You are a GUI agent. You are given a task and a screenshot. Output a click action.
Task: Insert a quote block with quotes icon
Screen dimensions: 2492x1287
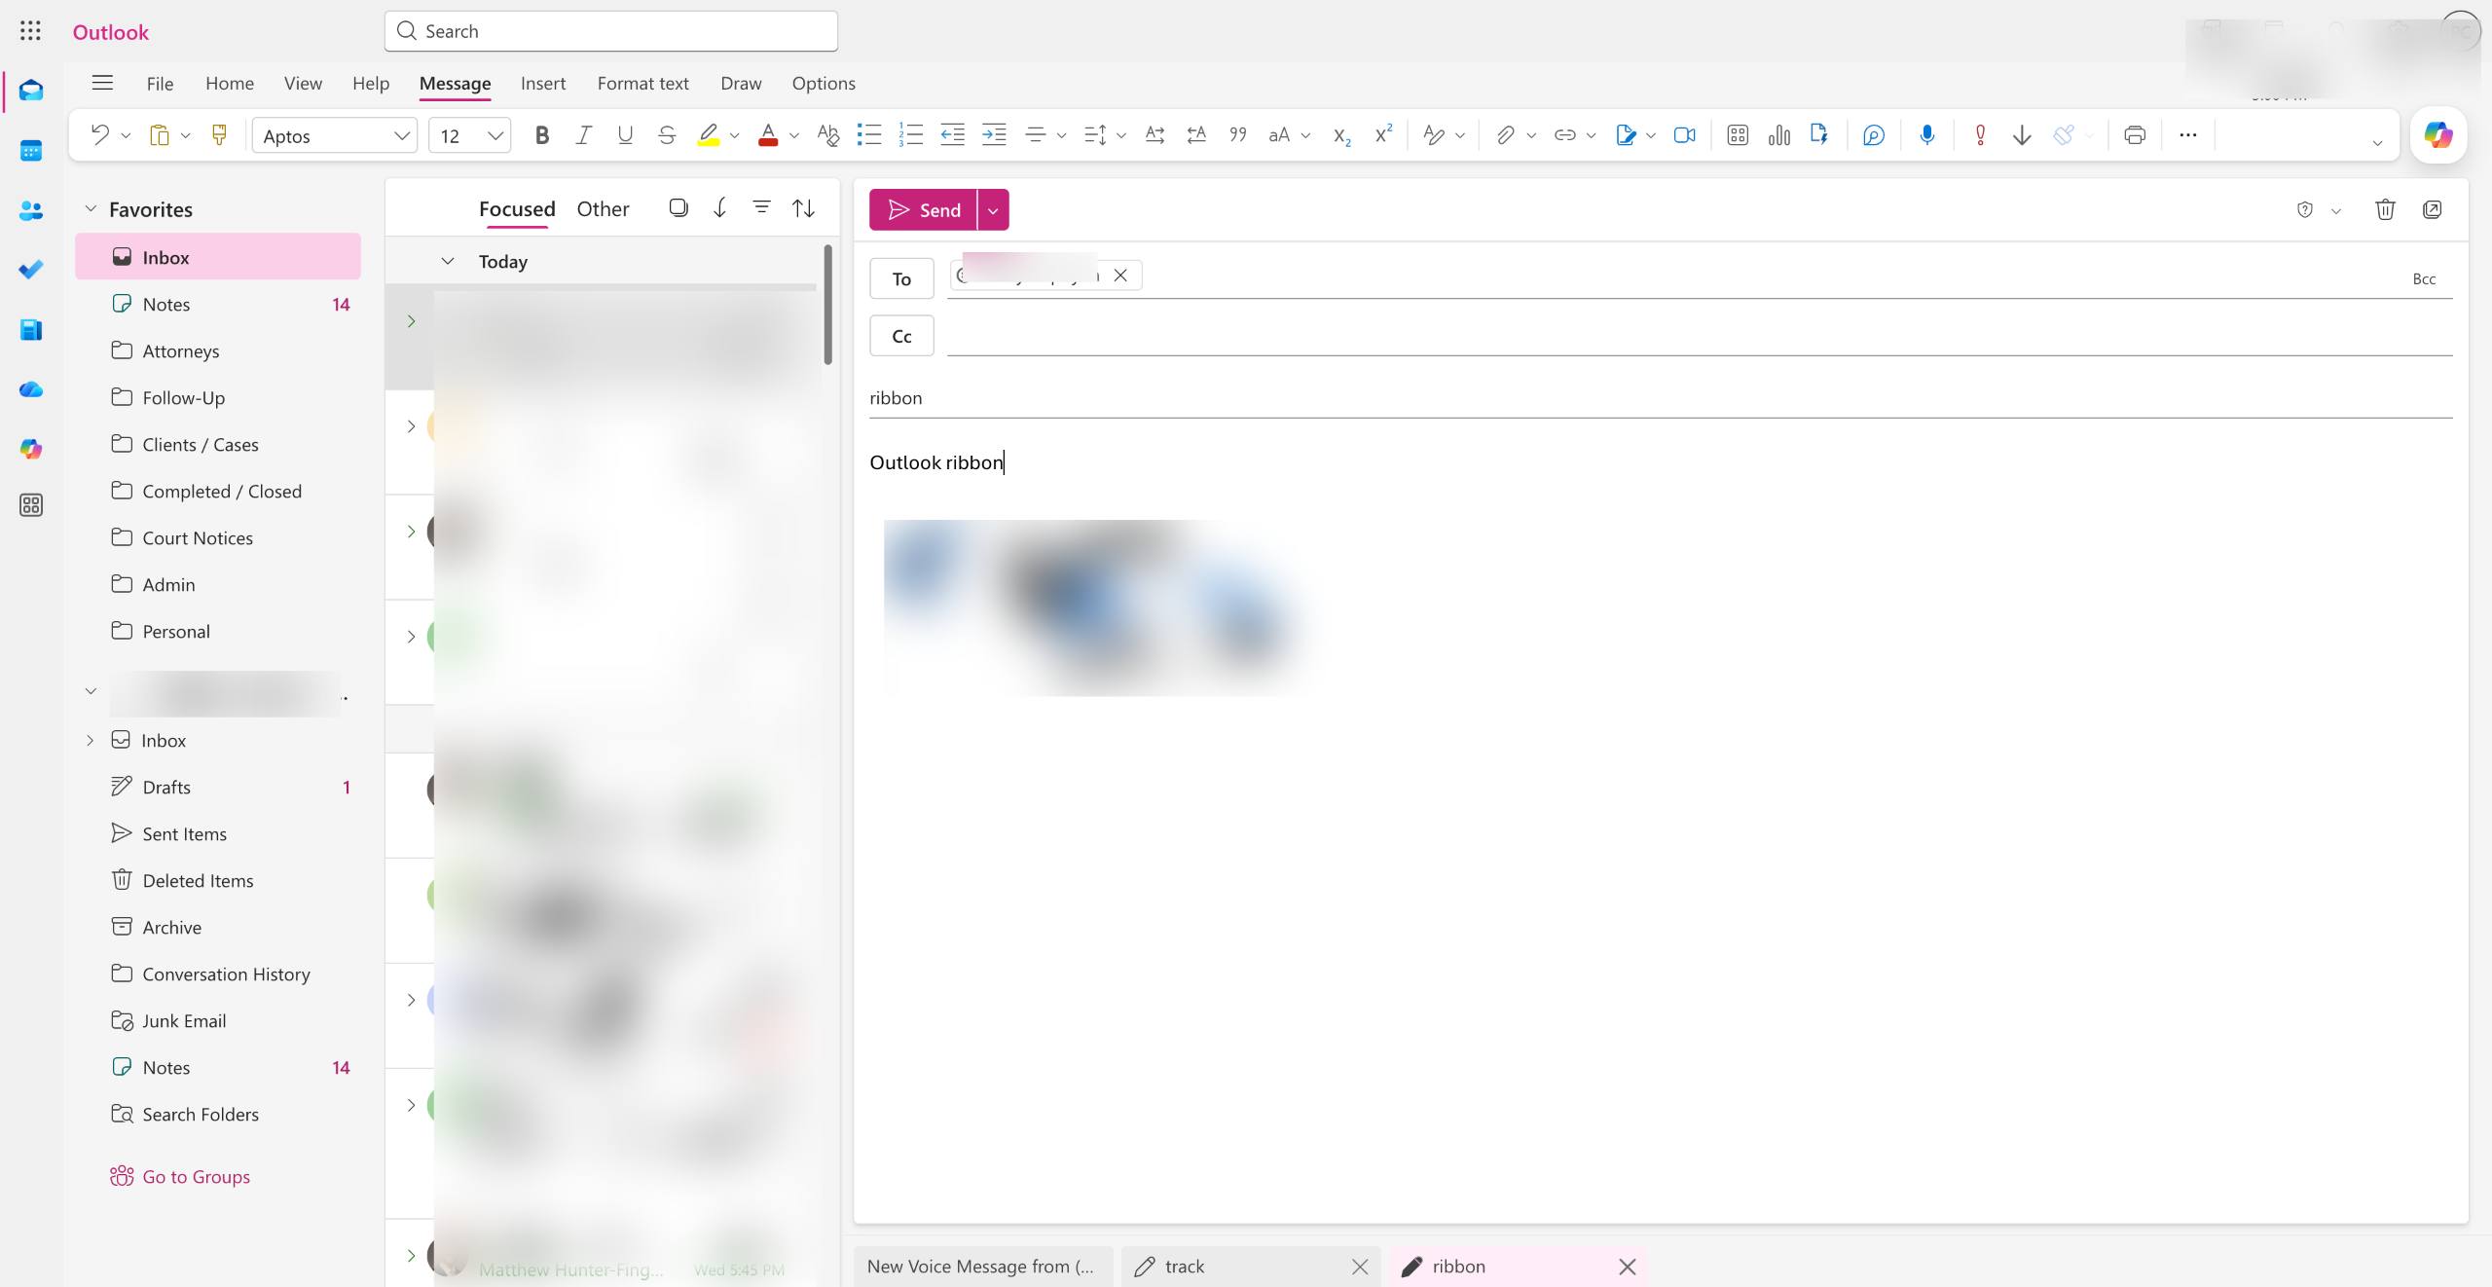1238,135
